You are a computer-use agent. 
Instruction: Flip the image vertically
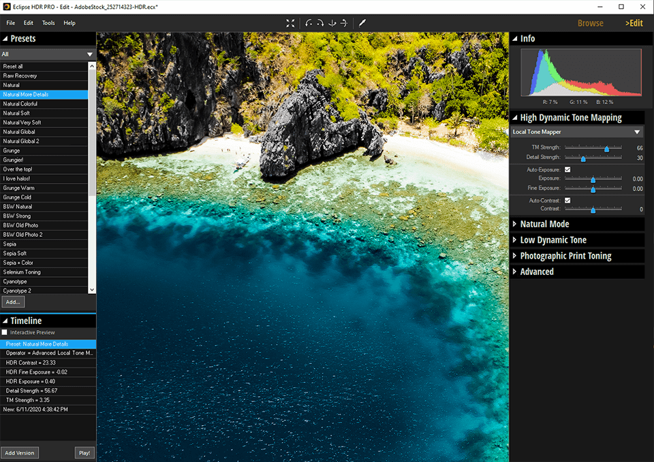(332, 23)
